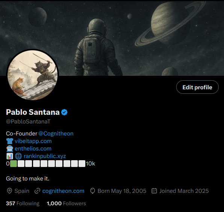Screen dimensions: 224x212
Task: Click the globe emoji icon
Action: [x=18, y=156]
